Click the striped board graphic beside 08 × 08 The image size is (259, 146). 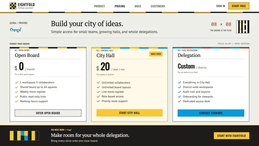[242, 27]
